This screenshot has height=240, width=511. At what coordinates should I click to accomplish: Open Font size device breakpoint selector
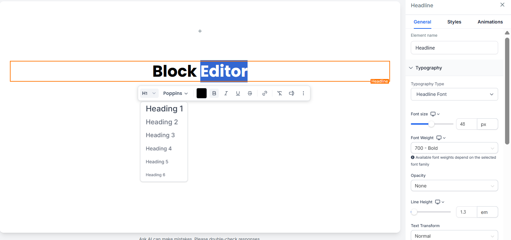coord(435,114)
